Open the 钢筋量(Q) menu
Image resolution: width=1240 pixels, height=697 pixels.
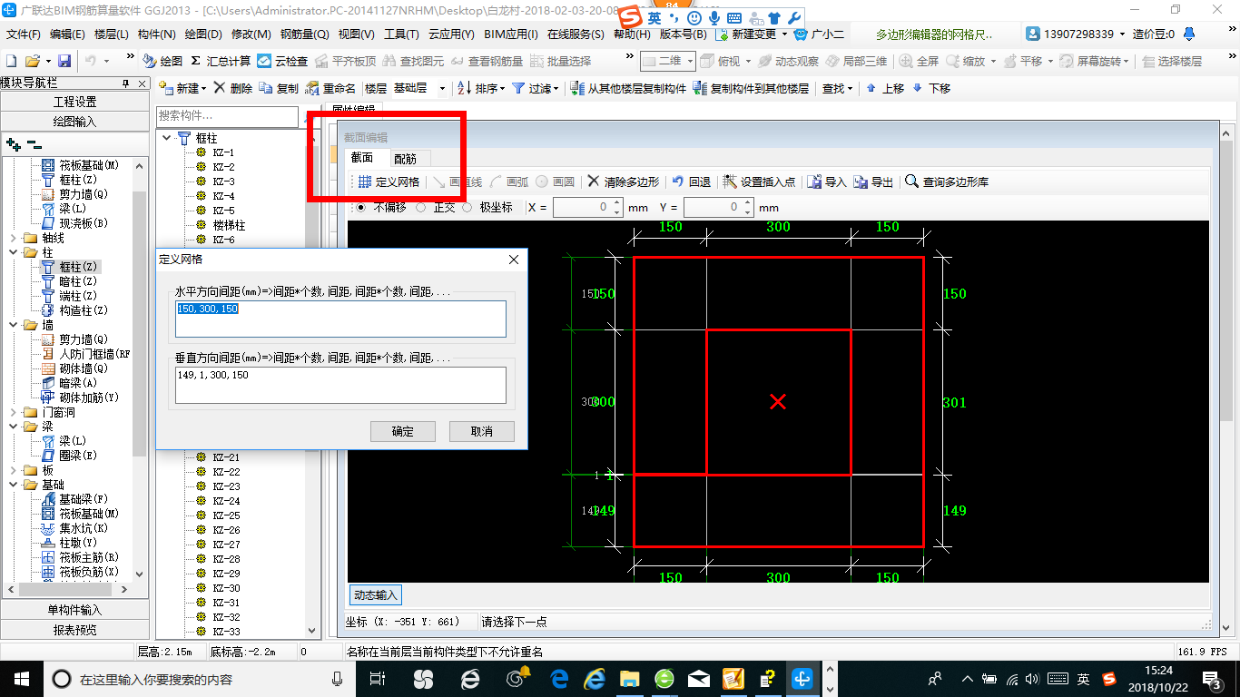(x=304, y=34)
